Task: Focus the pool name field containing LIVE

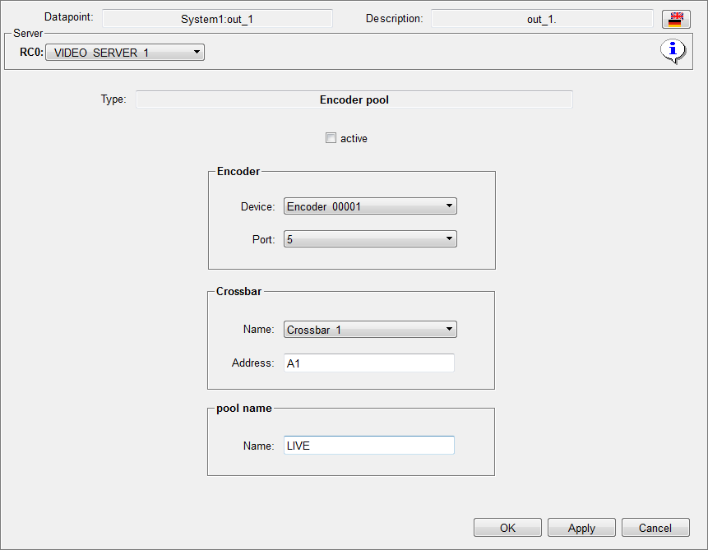Action: (x=368, y=446)
